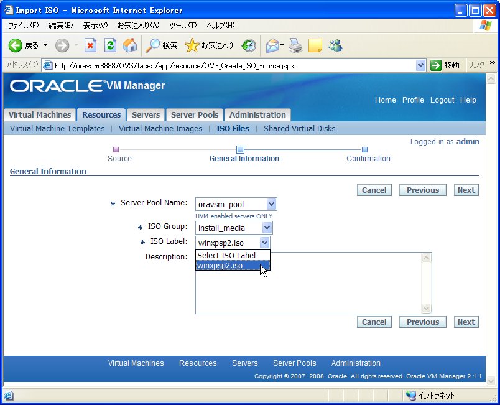Click the top Cancel button
The height and width of the screenshot is (405, 500).
(374, 190)
